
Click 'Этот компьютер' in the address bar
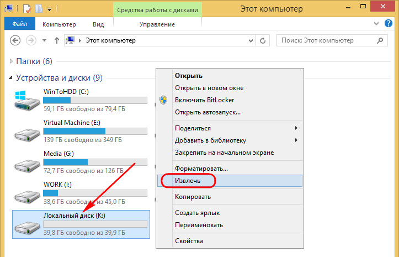tap(111, 40)
